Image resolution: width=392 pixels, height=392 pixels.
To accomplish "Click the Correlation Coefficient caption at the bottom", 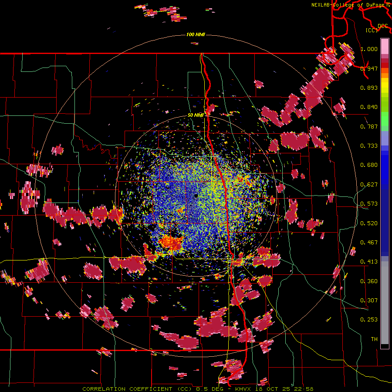I will click(198, 389).
